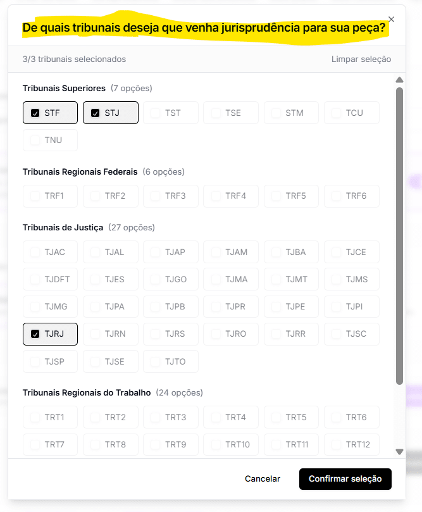422x512 pixels.
Task: Uncheck the STF tribunal checkbox
Action: [x=35, y=113]
